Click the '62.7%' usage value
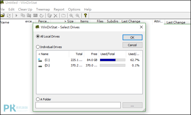This screenshot has width=191, height=115. tap(135, 60)
